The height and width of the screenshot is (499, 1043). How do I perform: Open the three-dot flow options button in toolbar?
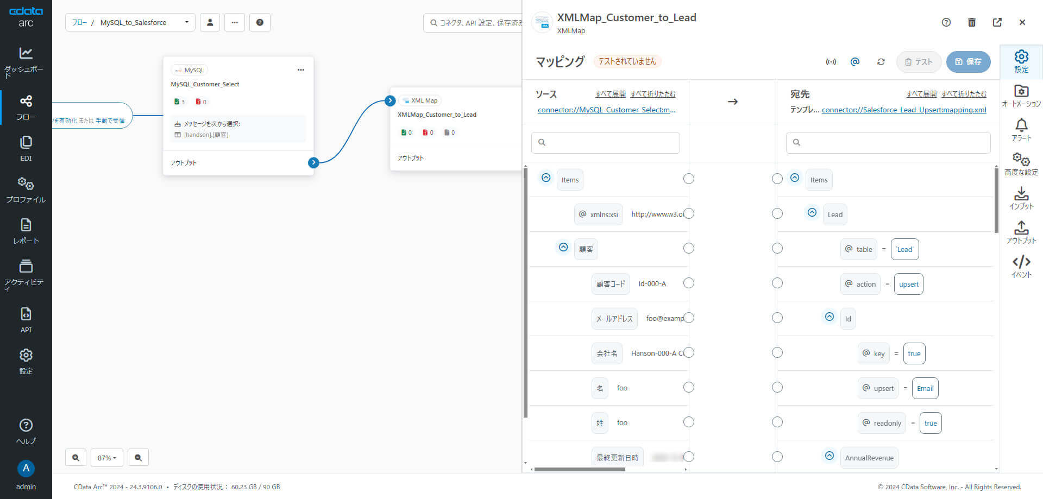[235, 22]
